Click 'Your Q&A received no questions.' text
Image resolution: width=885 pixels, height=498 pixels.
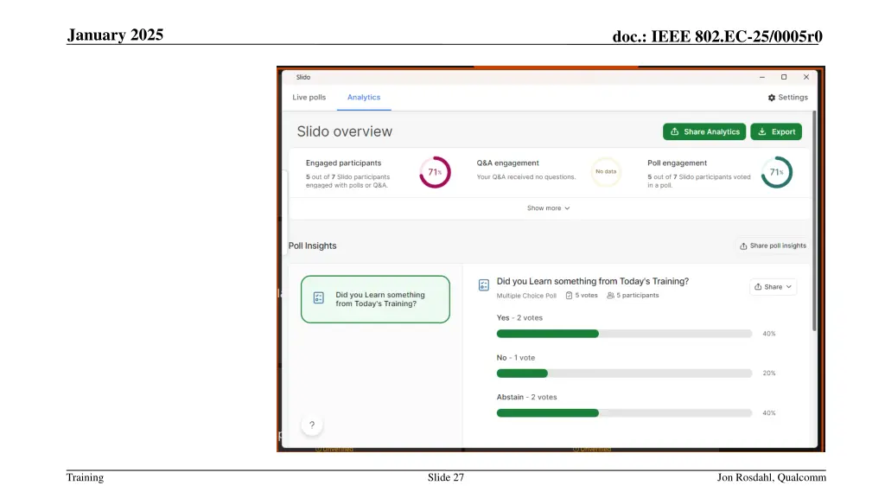click(526, 176)
